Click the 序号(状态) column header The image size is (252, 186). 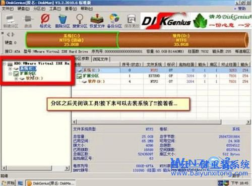click(132, 65)
